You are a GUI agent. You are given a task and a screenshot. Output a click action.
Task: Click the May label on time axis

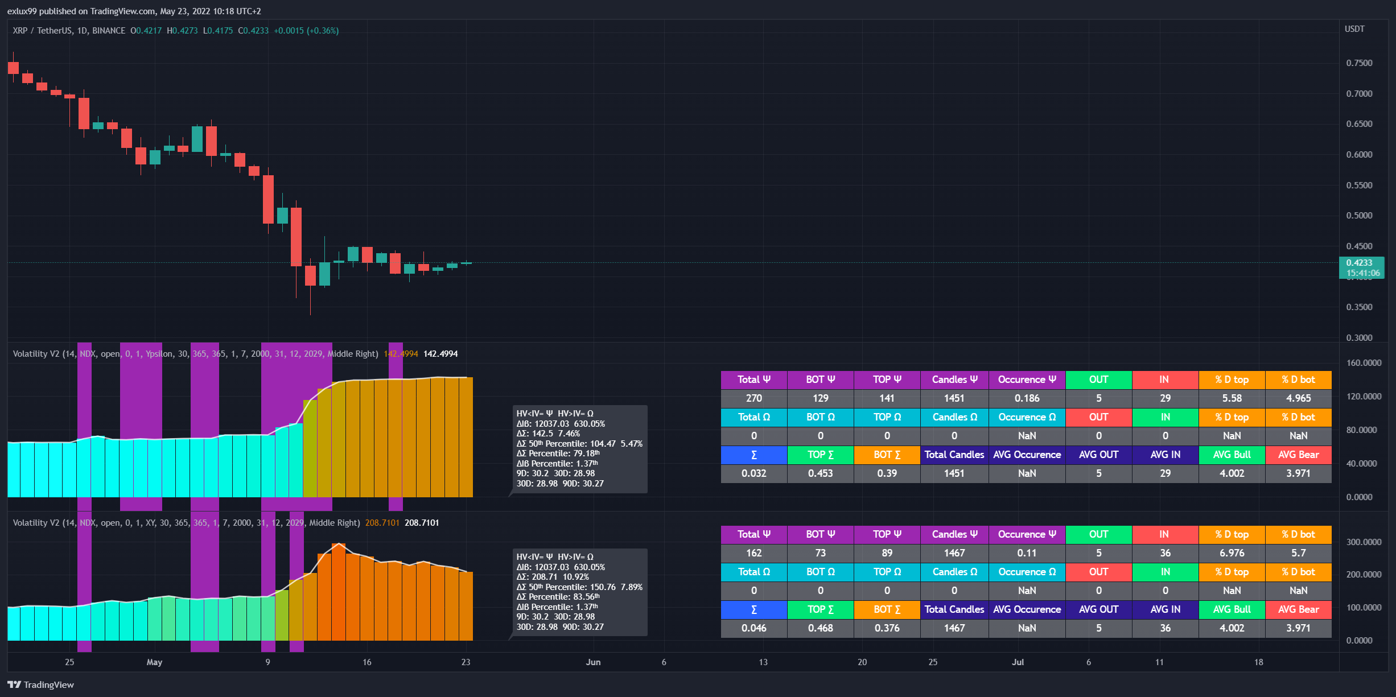point(154,662)
